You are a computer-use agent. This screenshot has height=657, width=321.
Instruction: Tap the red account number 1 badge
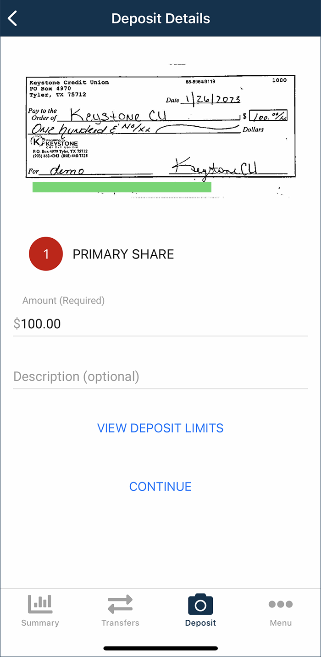[x=46, y=254]
